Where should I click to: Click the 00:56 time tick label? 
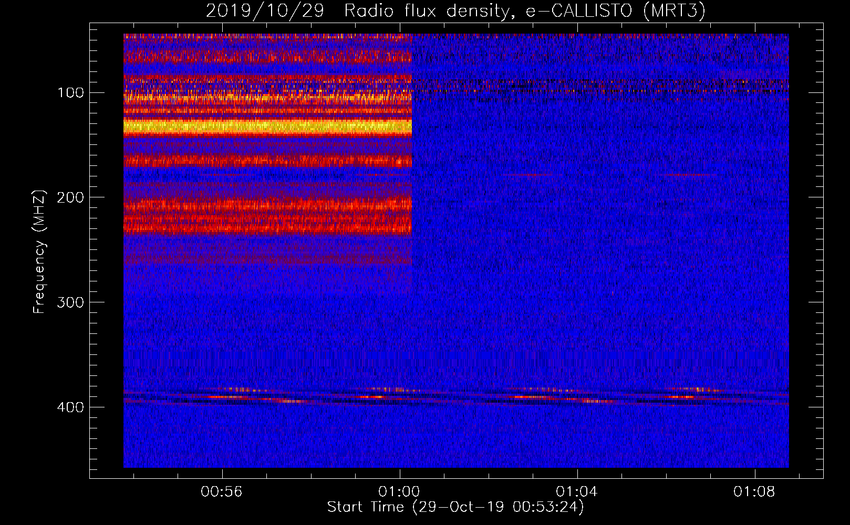[222, 491]
